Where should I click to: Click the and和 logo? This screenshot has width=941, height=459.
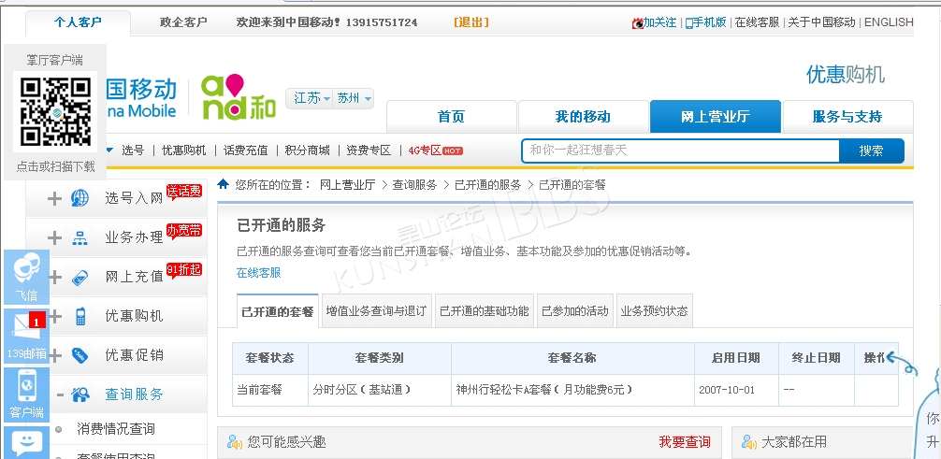click(x=239, y=96)
